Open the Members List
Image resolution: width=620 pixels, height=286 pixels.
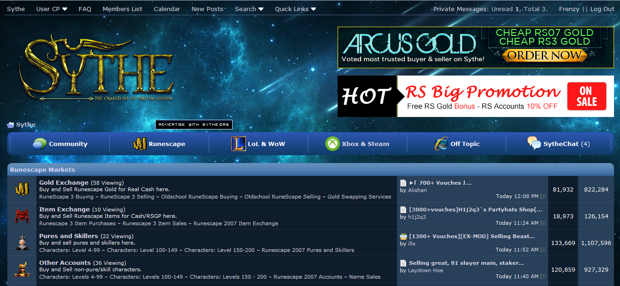(x=123, y=9)
